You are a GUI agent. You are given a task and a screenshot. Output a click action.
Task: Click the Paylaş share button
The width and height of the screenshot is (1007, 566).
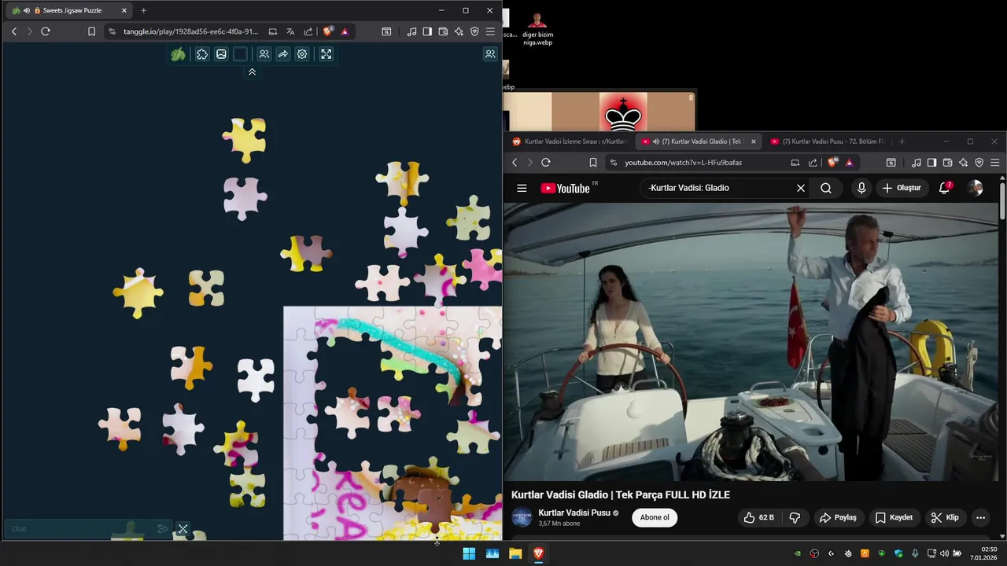click(838, 517)
